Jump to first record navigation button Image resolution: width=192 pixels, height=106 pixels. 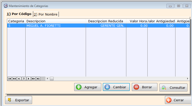pyautogui.click(x=10, y=79)
